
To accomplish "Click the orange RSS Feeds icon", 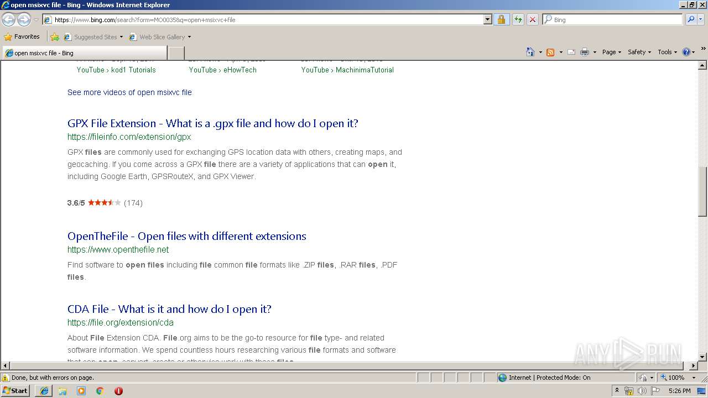I will point(550,52).
